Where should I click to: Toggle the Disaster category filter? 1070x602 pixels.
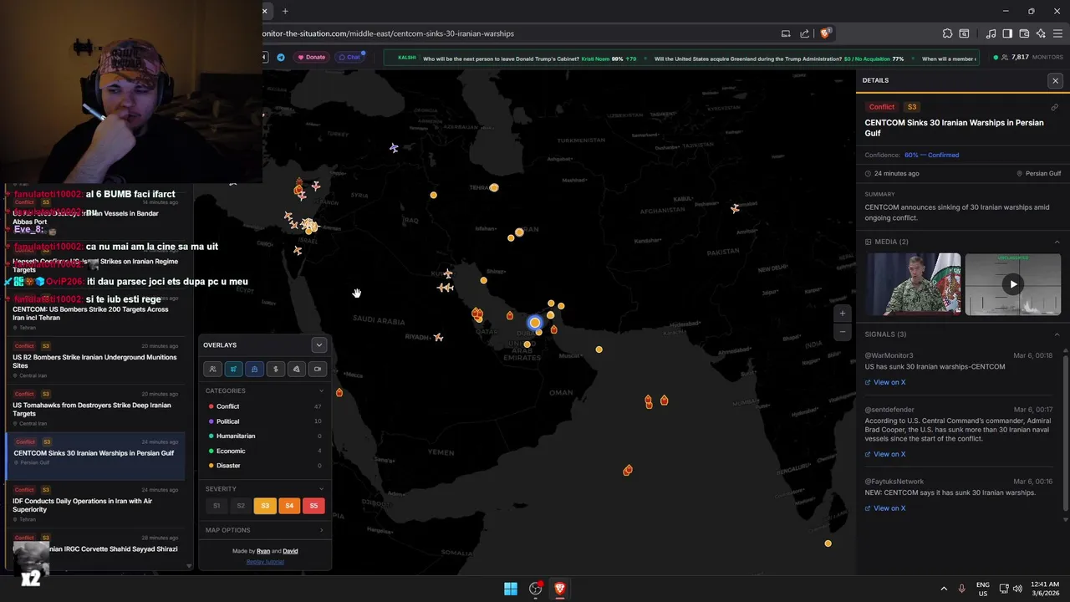click(x=265, y=466)
